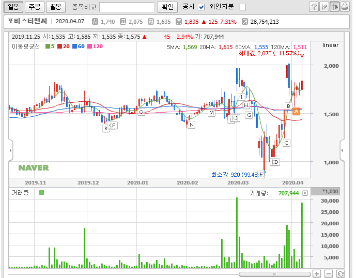Enable the 외인지분 foreign ownership checkbox
356x278 pixels.
click(243, 7)
